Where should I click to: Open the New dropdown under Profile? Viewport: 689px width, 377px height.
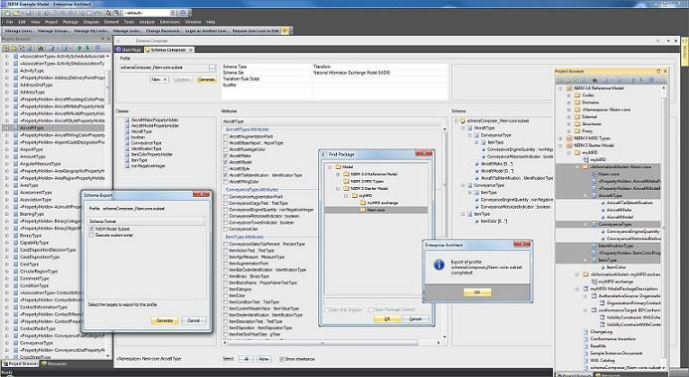(x=159, y=80)
